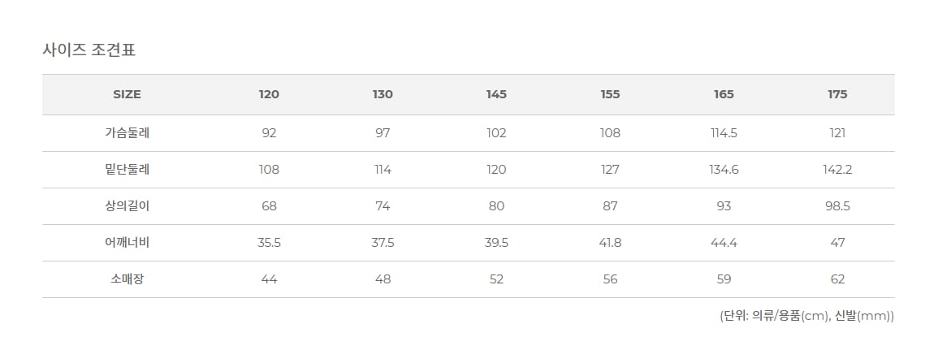Image resolution: width=951 pixels, height=363 pixels.
Task: Click sleeve value 52 for size 145
Action: 496,279
